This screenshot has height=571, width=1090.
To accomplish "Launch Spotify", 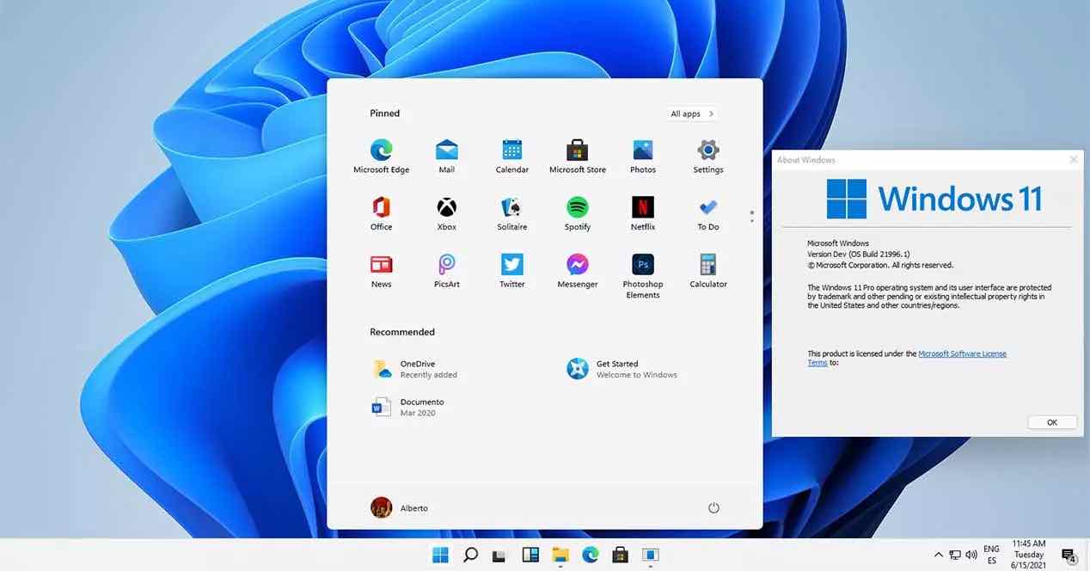I will click(578, 213).
